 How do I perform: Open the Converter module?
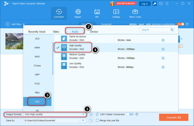pos(59,13)
